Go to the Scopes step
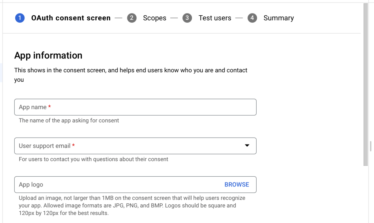The height and width of the screenshot is (223, 374). pos(154,18)
